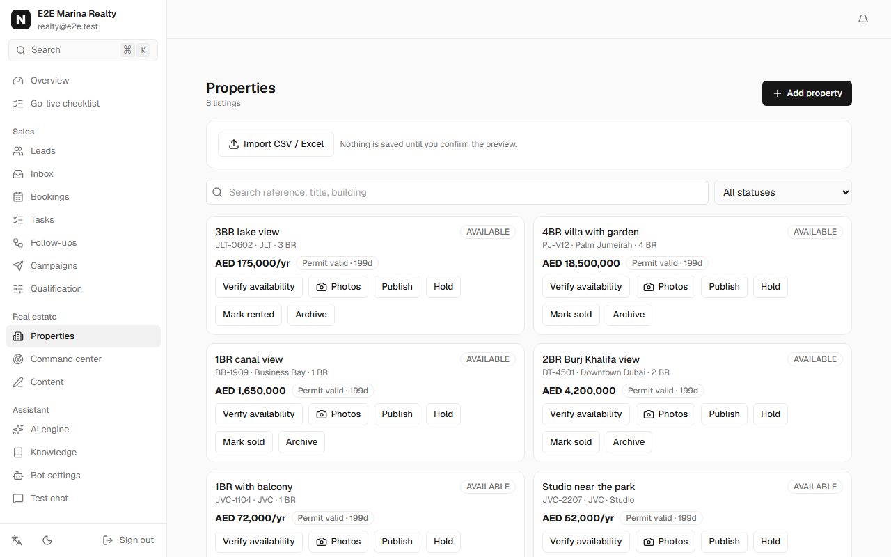Mark 4BR villa with garden sold
The image size is (891, 557).
tap(571, 315)
